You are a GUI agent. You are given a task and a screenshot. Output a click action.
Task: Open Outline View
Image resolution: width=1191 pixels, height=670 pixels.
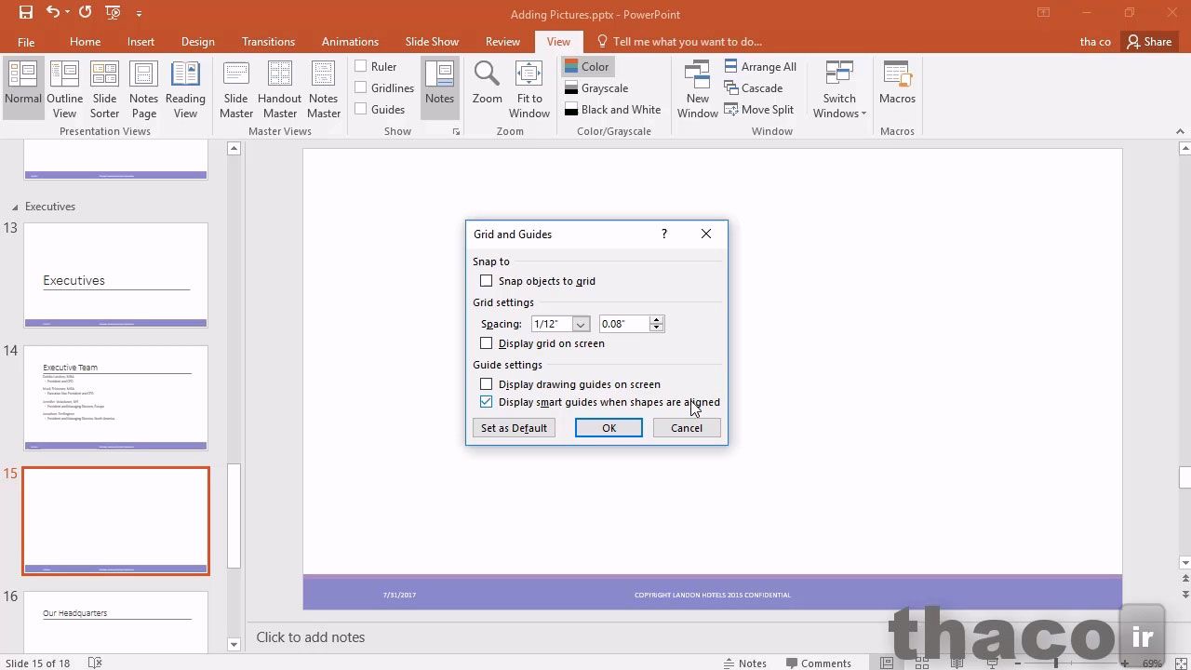64,89
